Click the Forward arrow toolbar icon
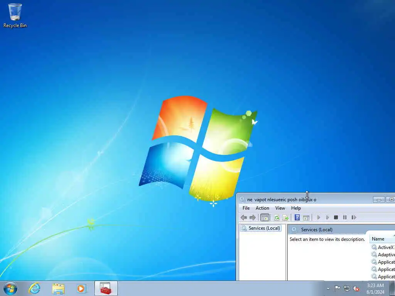Viewport: 395px width, 296px height. [252, 217]
